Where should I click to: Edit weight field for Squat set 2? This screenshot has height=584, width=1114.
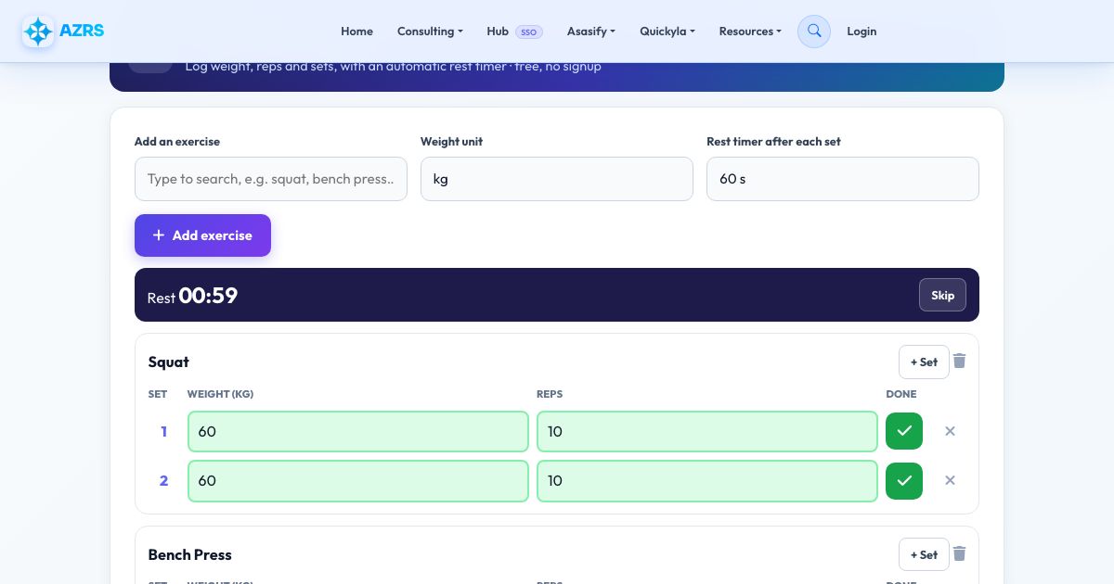click(x=358, y=480)
